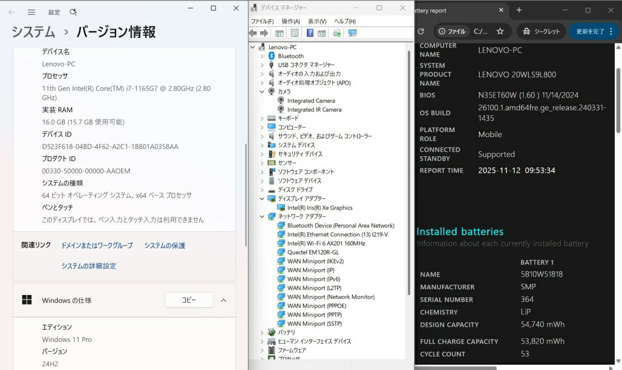Screen dimensions: 622x370
Task: Click the update device driver toolbar icon
Action: click(x=337, y=33)
